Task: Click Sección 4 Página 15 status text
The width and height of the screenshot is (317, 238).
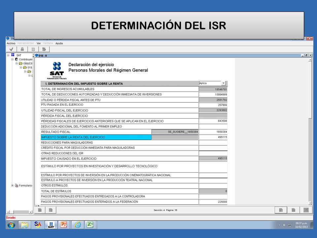Action: tap(165, 210)
